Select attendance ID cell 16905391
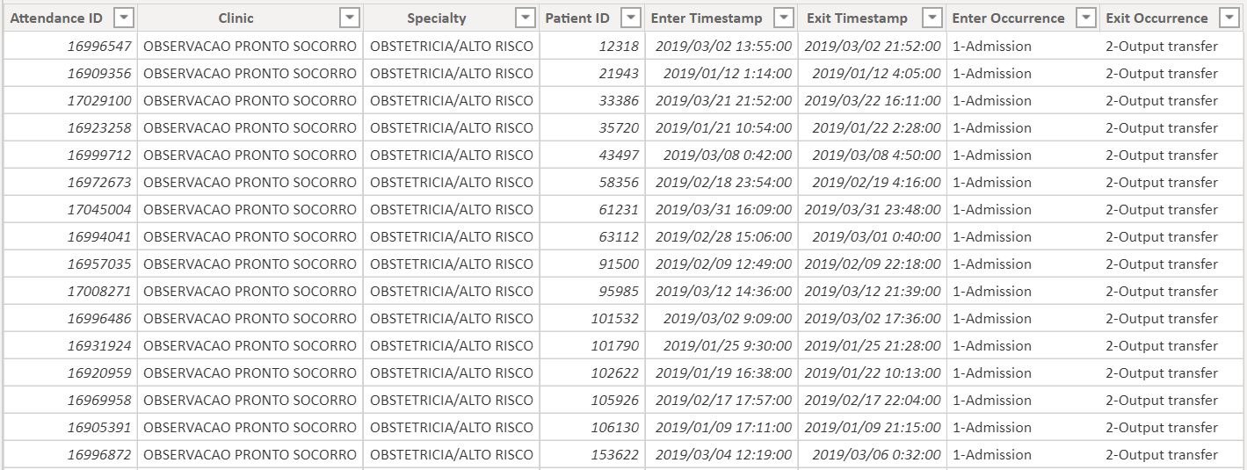The image size is (1247, 470). [99, 427]
